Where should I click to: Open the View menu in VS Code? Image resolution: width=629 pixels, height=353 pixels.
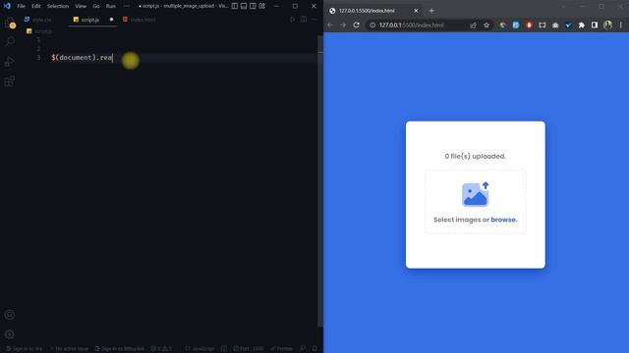(x=81, y=6)
